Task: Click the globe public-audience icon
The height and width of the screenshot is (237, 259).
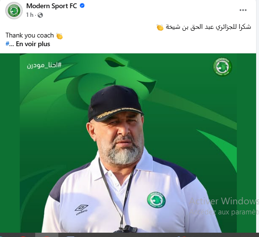Action: click(40, 15)
